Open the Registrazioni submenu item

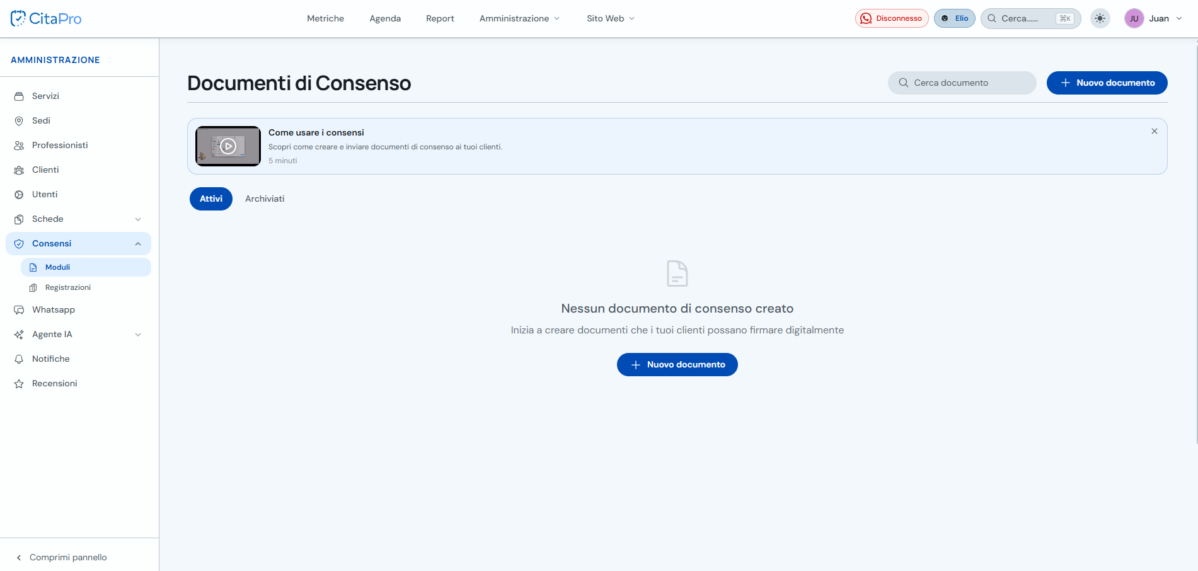[86, 287]
